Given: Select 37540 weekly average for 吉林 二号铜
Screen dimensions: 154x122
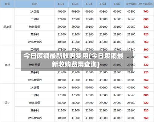Looking at the screenshot, I should tap(131, 50).
